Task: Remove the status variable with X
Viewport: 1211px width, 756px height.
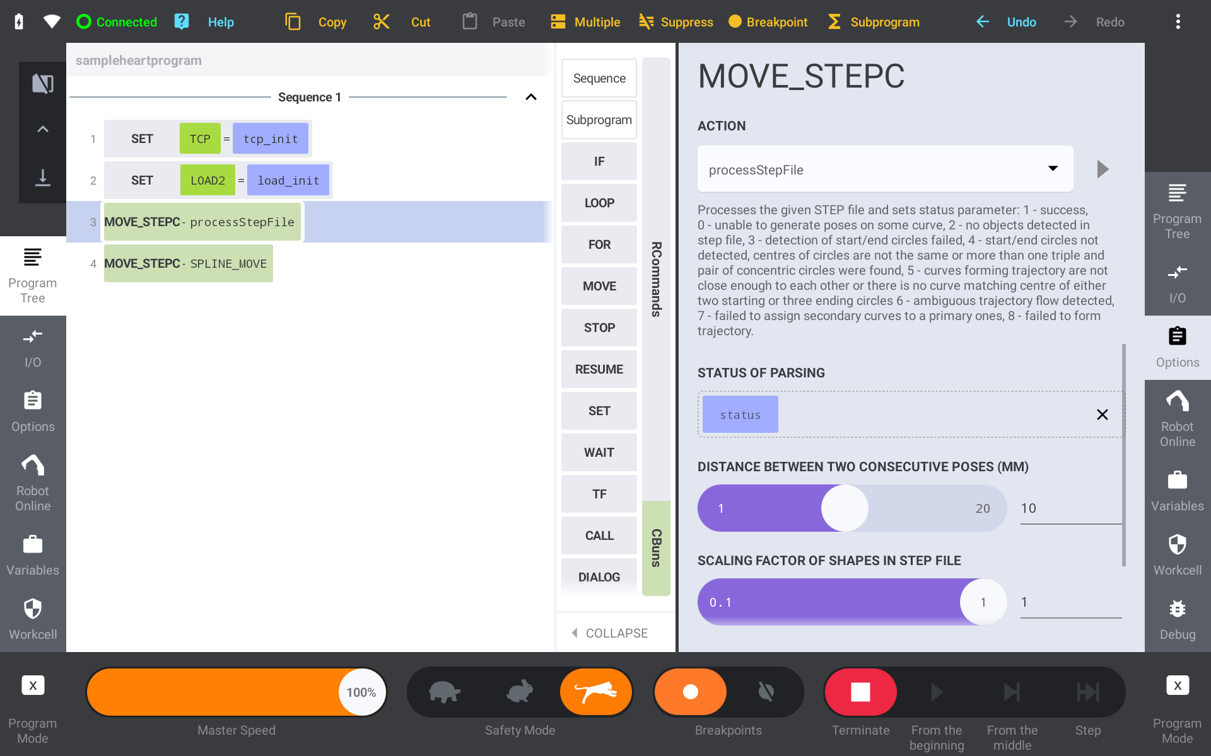Action: coord(1102,415)
